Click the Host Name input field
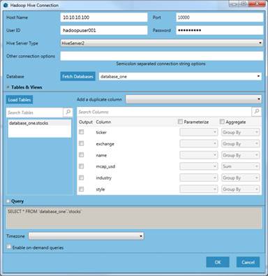268x276 pixels. click(x=104, y=17)
